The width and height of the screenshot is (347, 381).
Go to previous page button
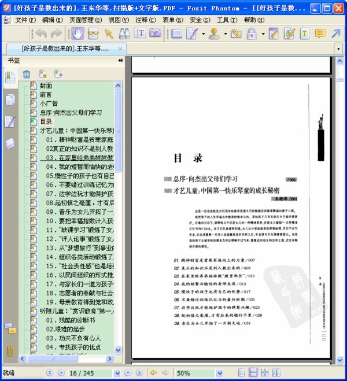coord(61,372)
